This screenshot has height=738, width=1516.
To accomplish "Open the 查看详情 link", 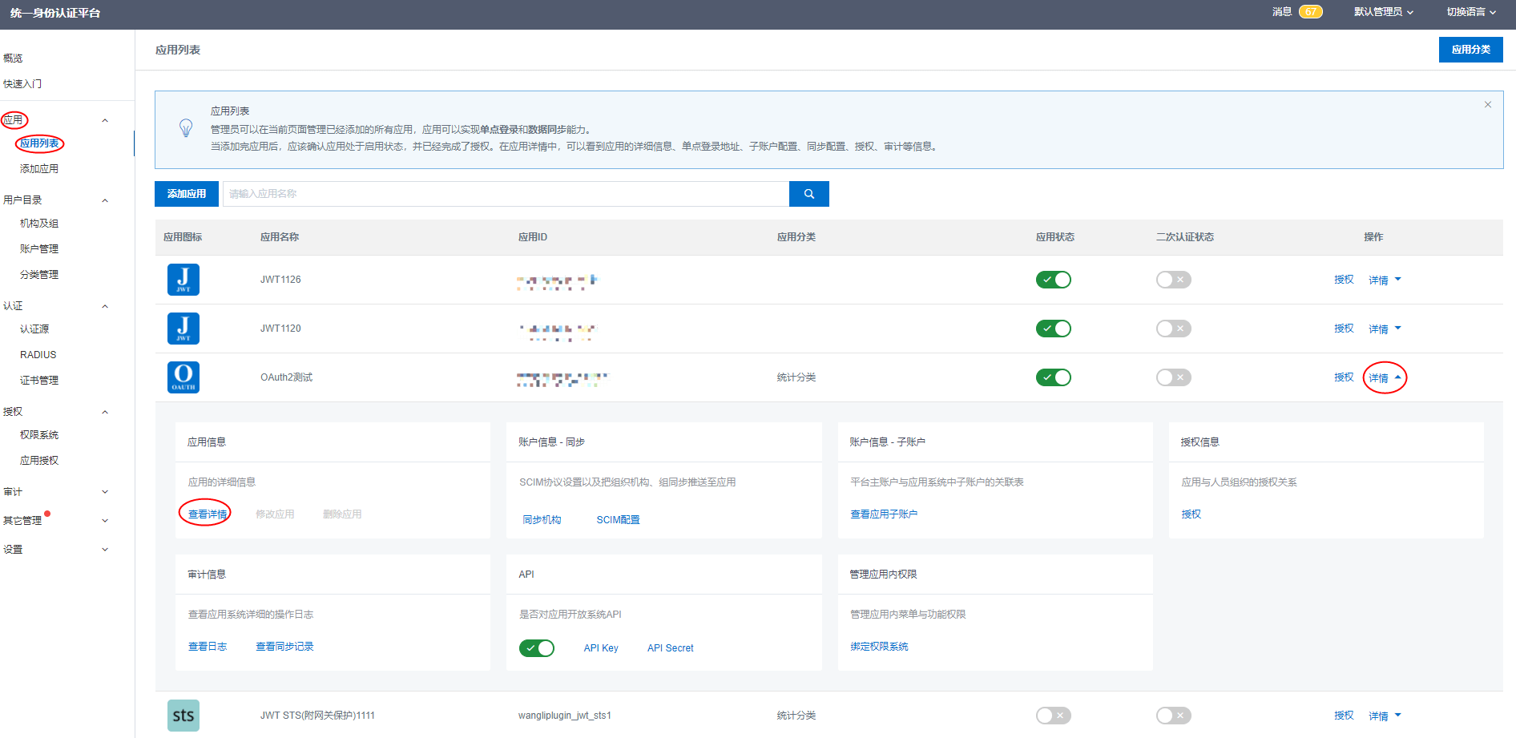I will pos(208,514).
